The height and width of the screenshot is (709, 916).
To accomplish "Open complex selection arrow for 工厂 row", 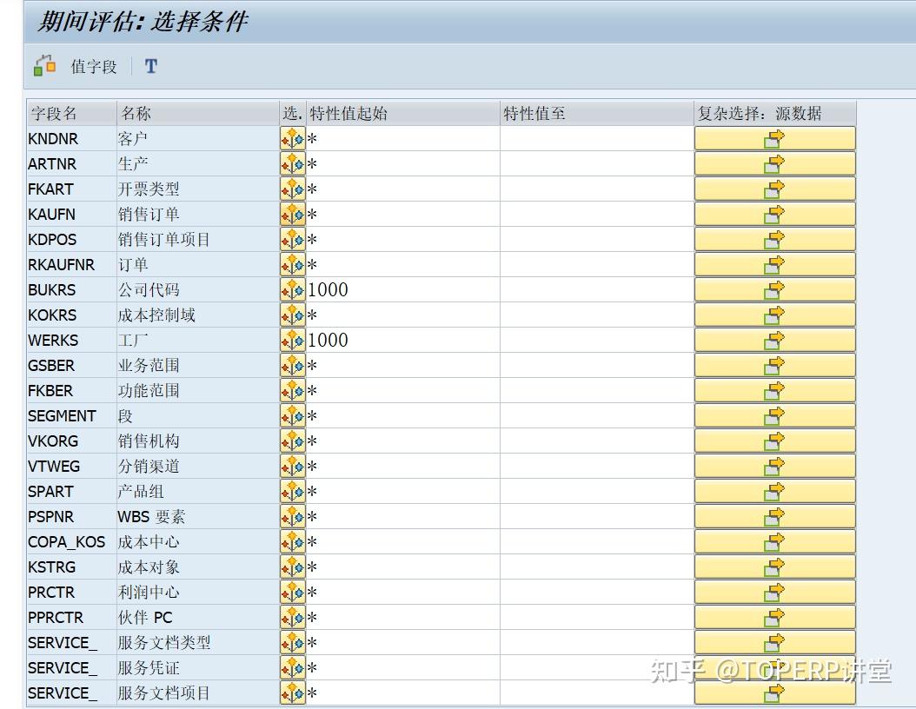I will (773, 340).
